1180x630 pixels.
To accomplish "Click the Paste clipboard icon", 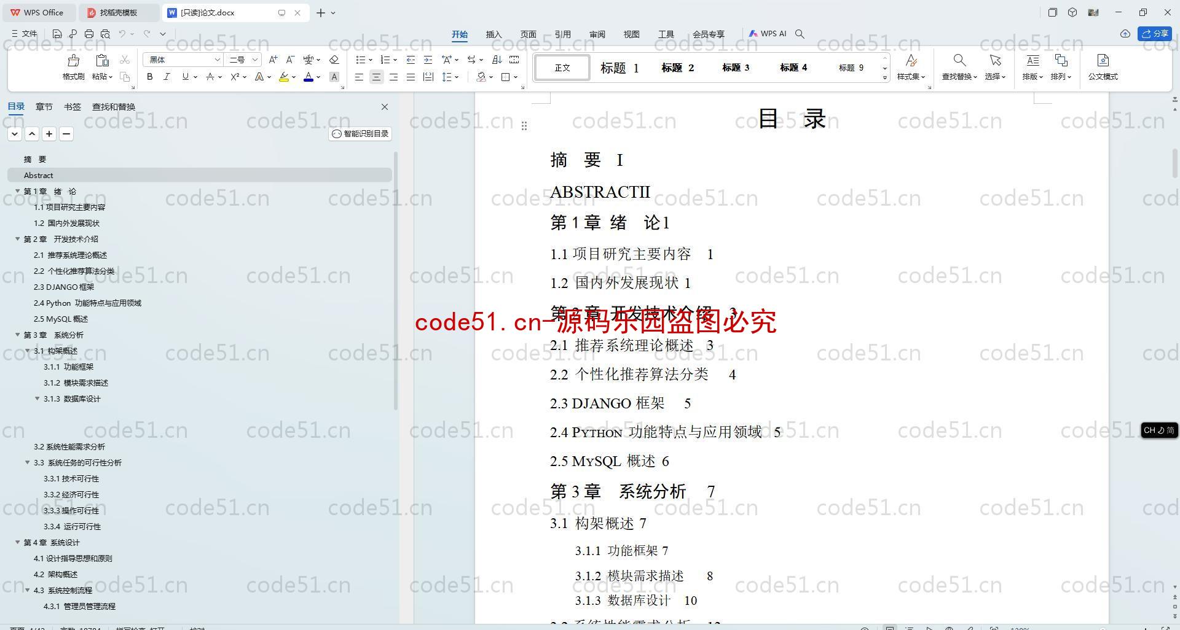I will [x=102, y=60].
